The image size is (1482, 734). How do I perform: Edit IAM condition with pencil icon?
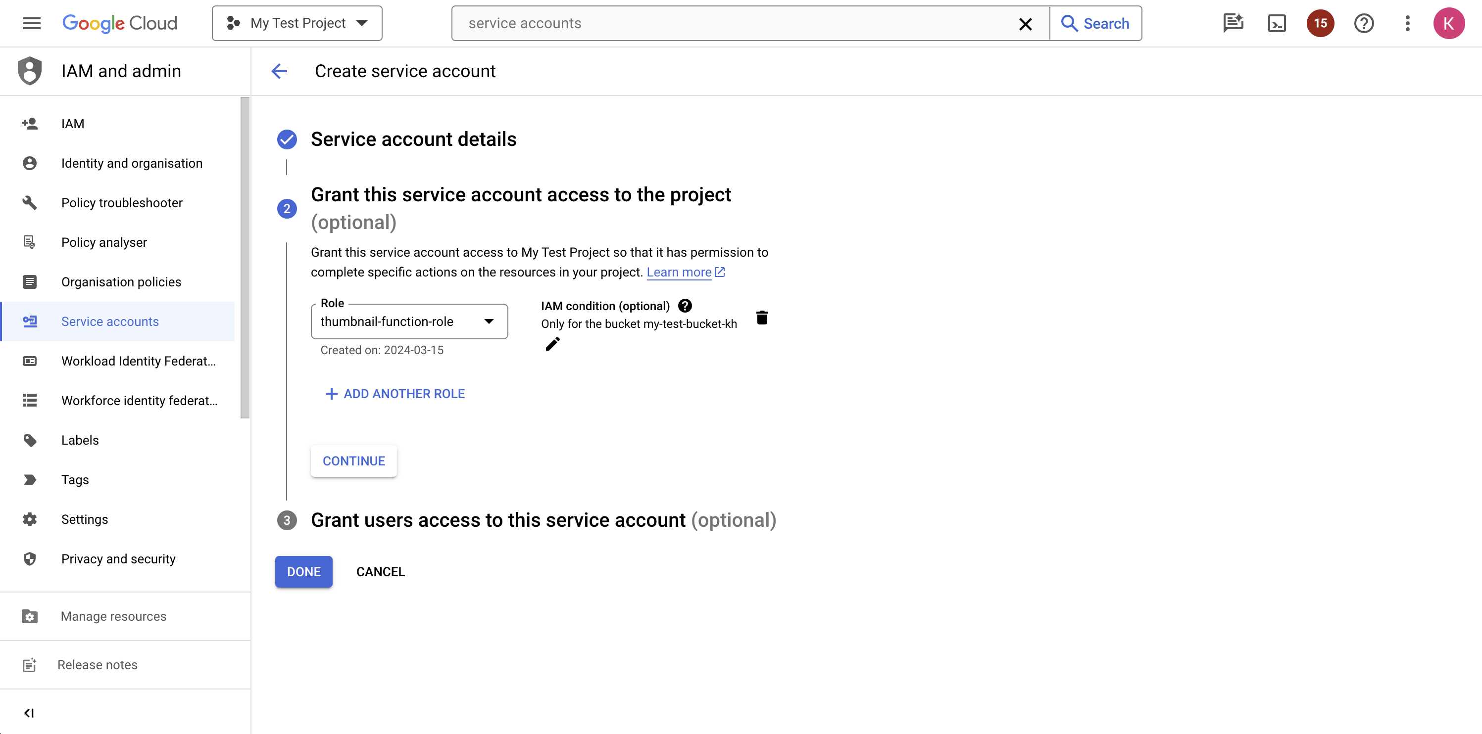click(x=552, y=344)
